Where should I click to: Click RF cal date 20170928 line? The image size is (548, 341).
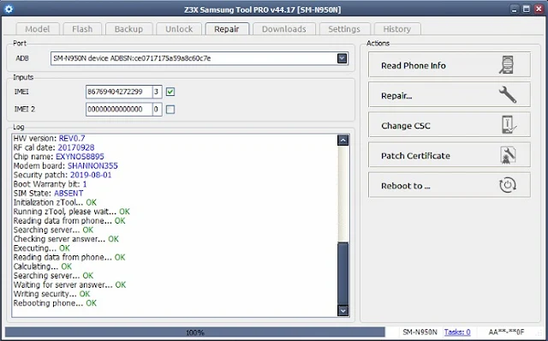click(x=54, y=147)
